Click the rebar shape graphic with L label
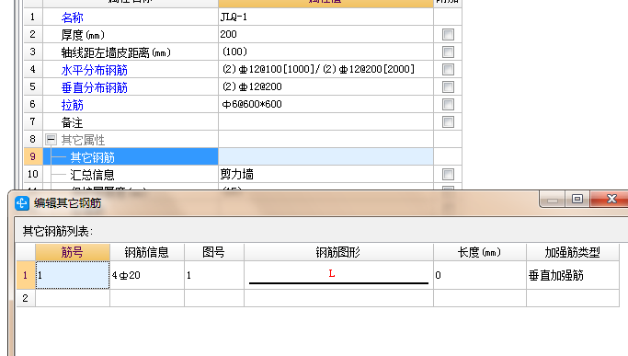 (339, 275)
